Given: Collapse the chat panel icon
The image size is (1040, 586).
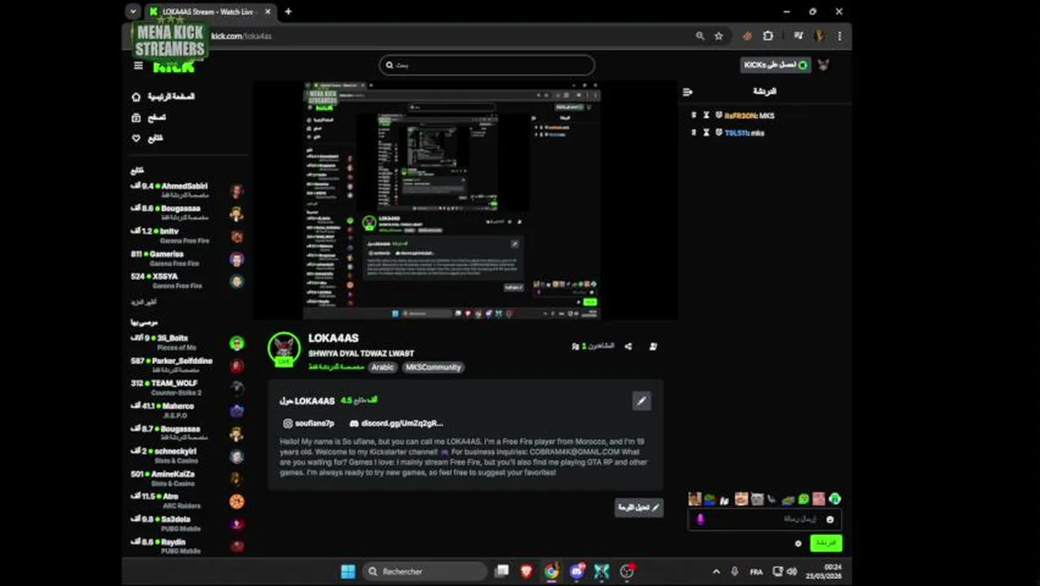Looking at the screenshot, I should [688, 92].
